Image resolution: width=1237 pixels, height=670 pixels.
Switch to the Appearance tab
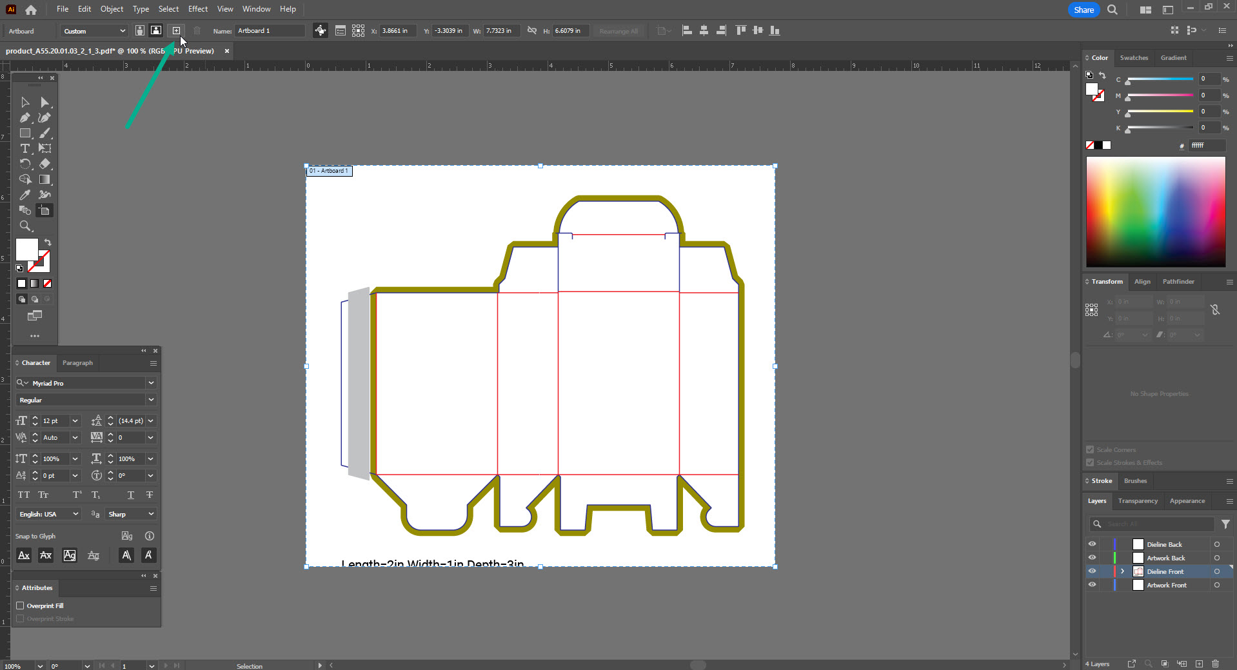(1187, 501)
